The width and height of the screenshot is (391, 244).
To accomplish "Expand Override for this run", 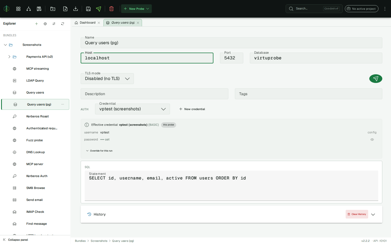I will 99,151.
